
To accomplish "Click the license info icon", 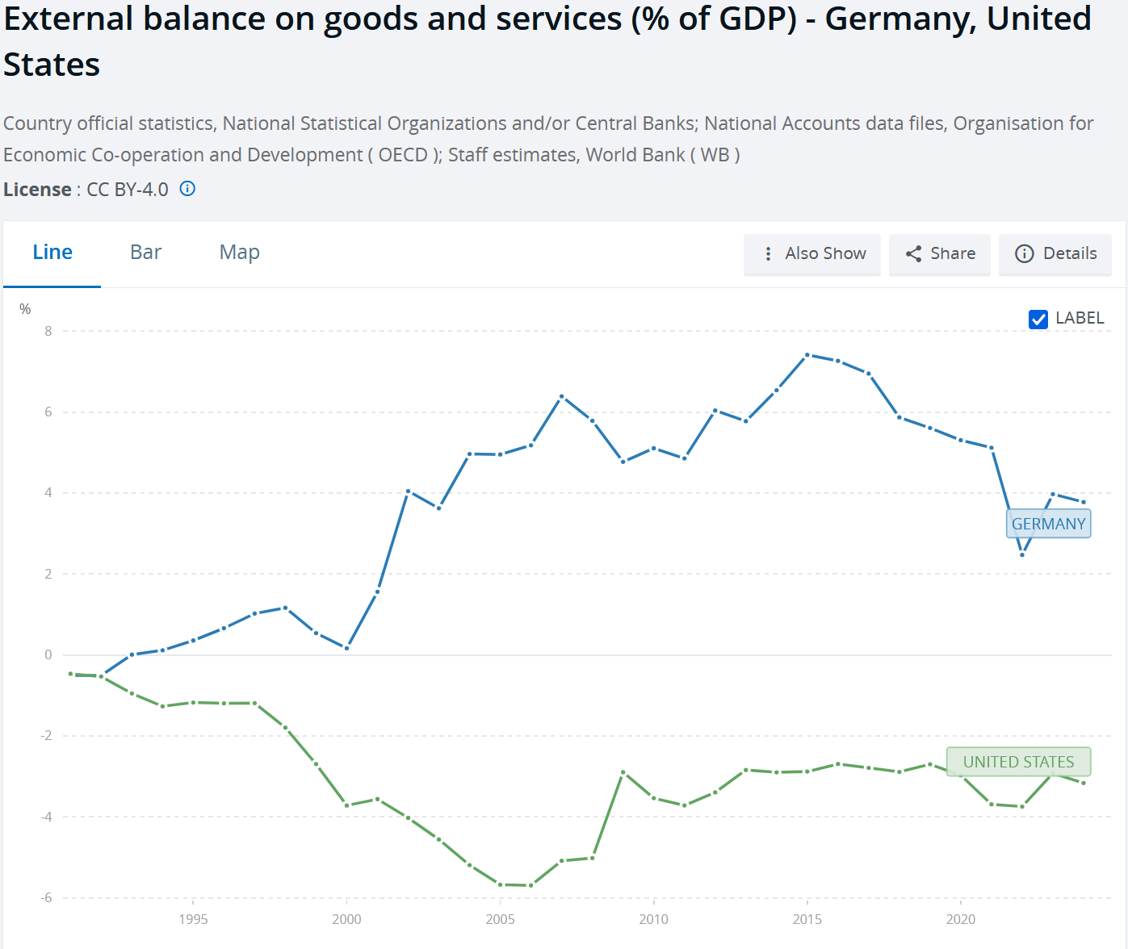I will point(187,189).
